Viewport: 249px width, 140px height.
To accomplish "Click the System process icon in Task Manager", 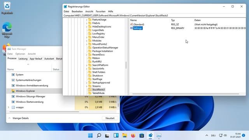I will [13, 75].
